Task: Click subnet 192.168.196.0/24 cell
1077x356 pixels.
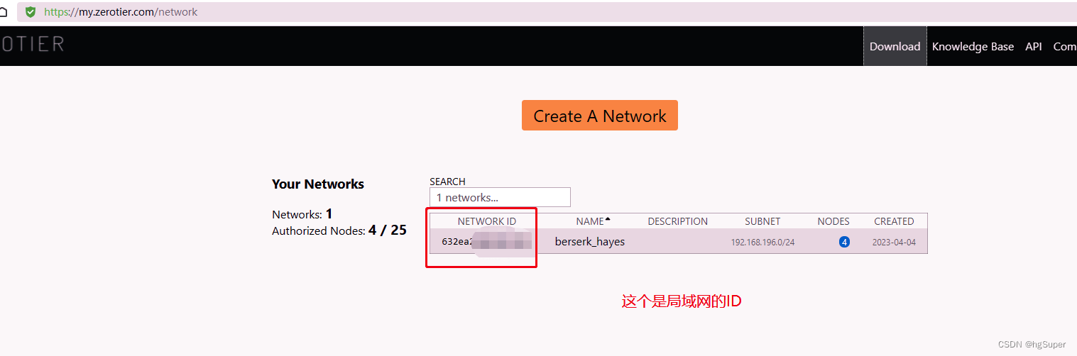Action: click(762, 243)
